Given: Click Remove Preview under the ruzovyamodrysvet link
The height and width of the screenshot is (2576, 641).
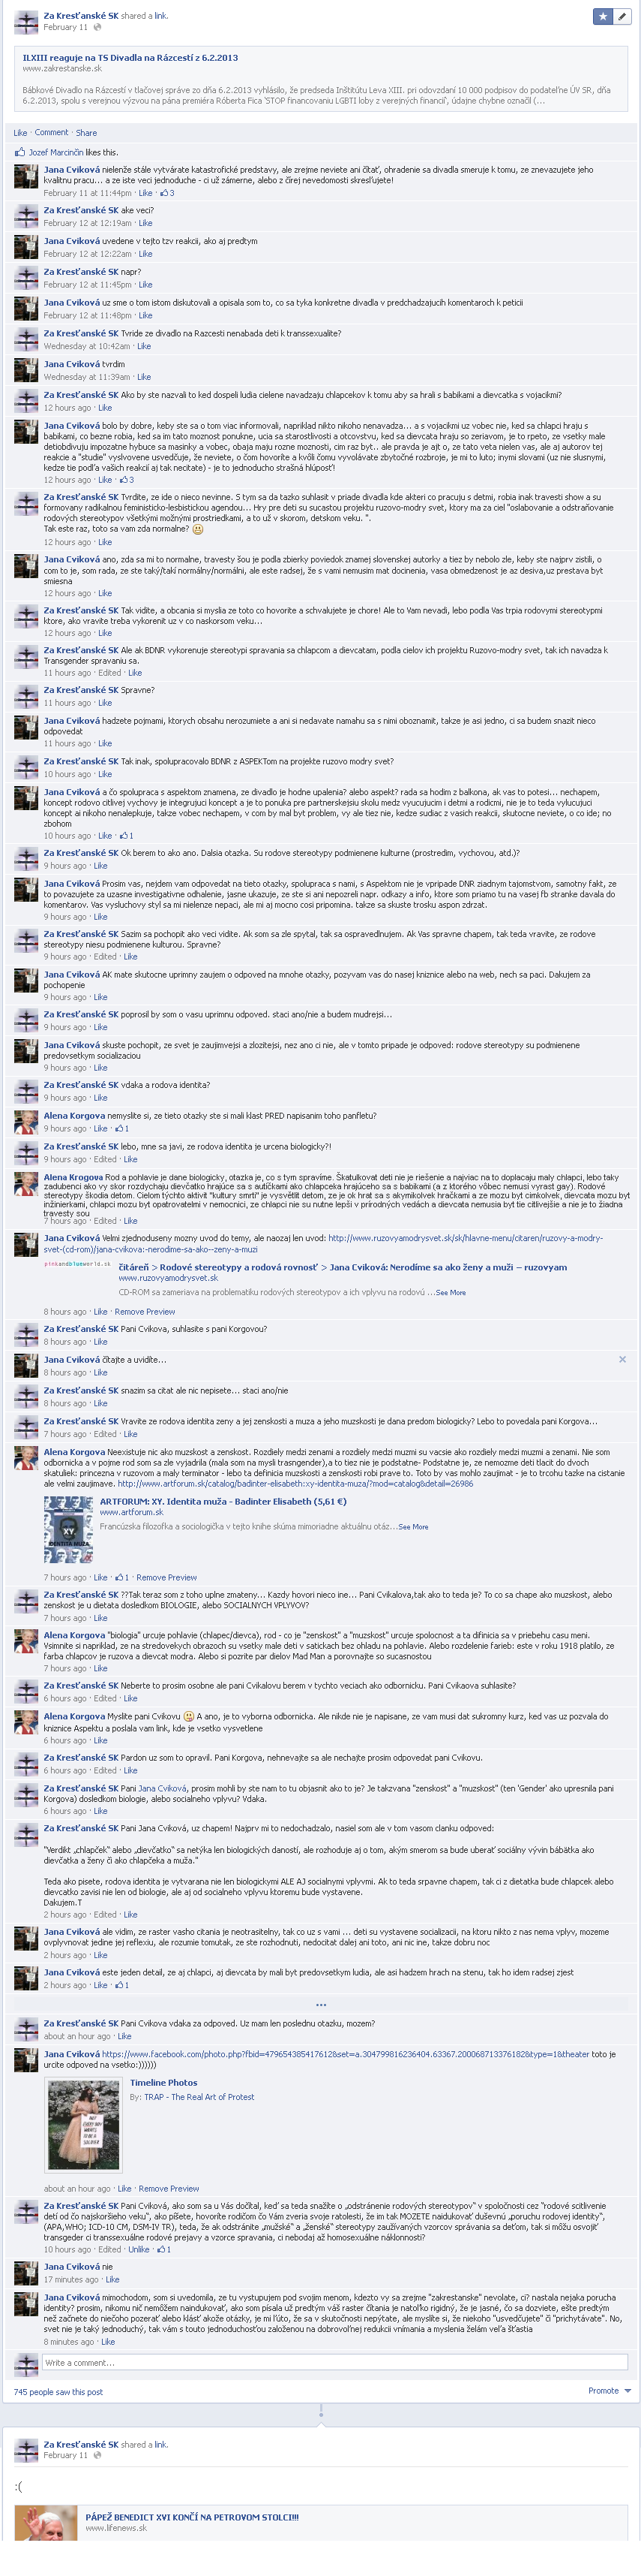Looking at the screenshot, I should 145,1311.
